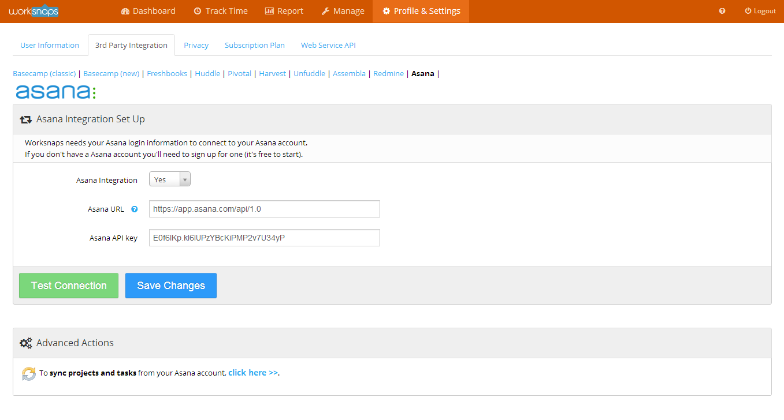Click the sync 'click here >>' link

click(x=253, y=373)
